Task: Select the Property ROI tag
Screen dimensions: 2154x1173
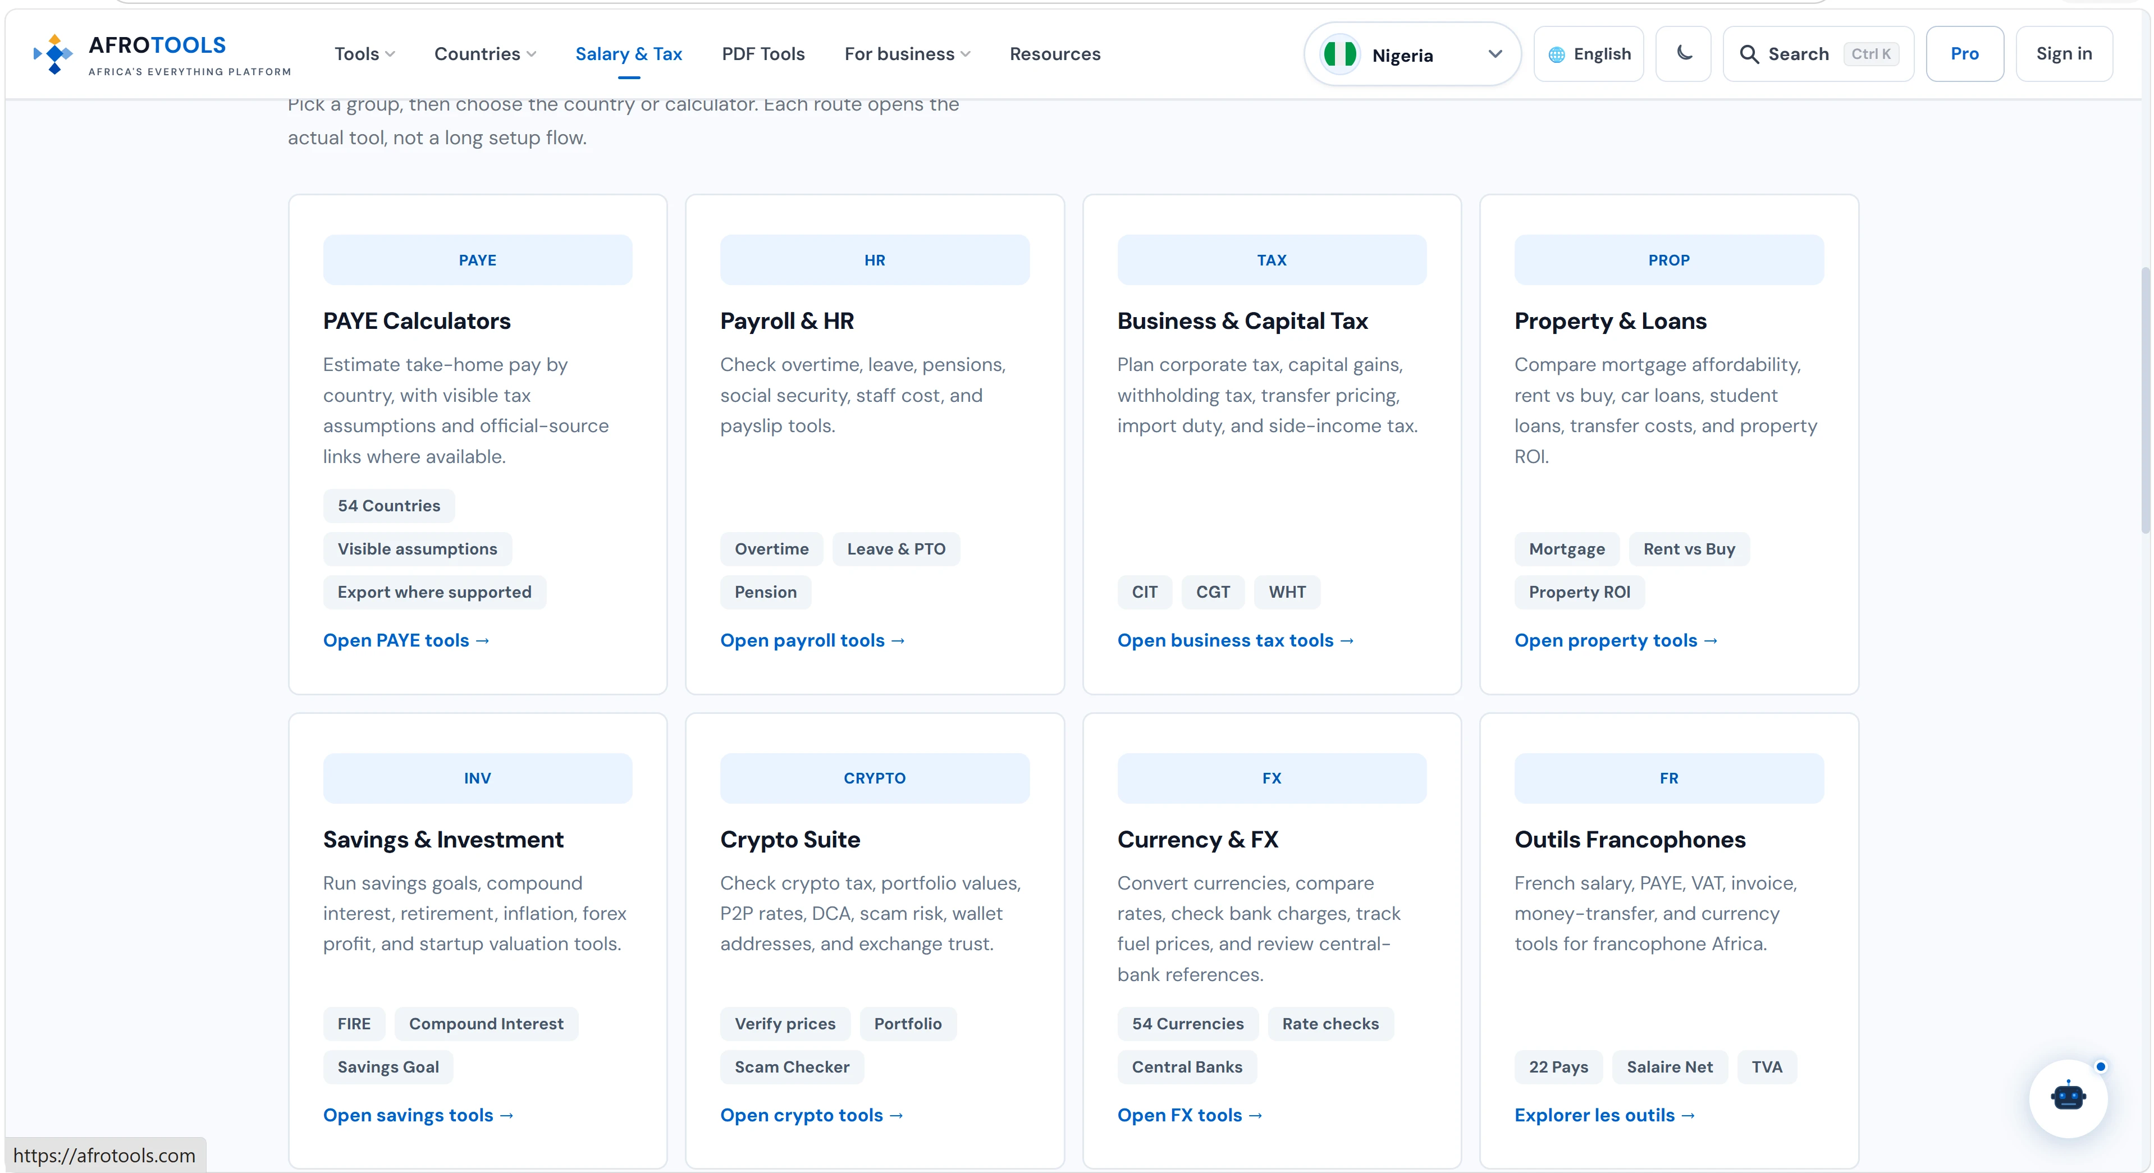Action: (1580, 593)
